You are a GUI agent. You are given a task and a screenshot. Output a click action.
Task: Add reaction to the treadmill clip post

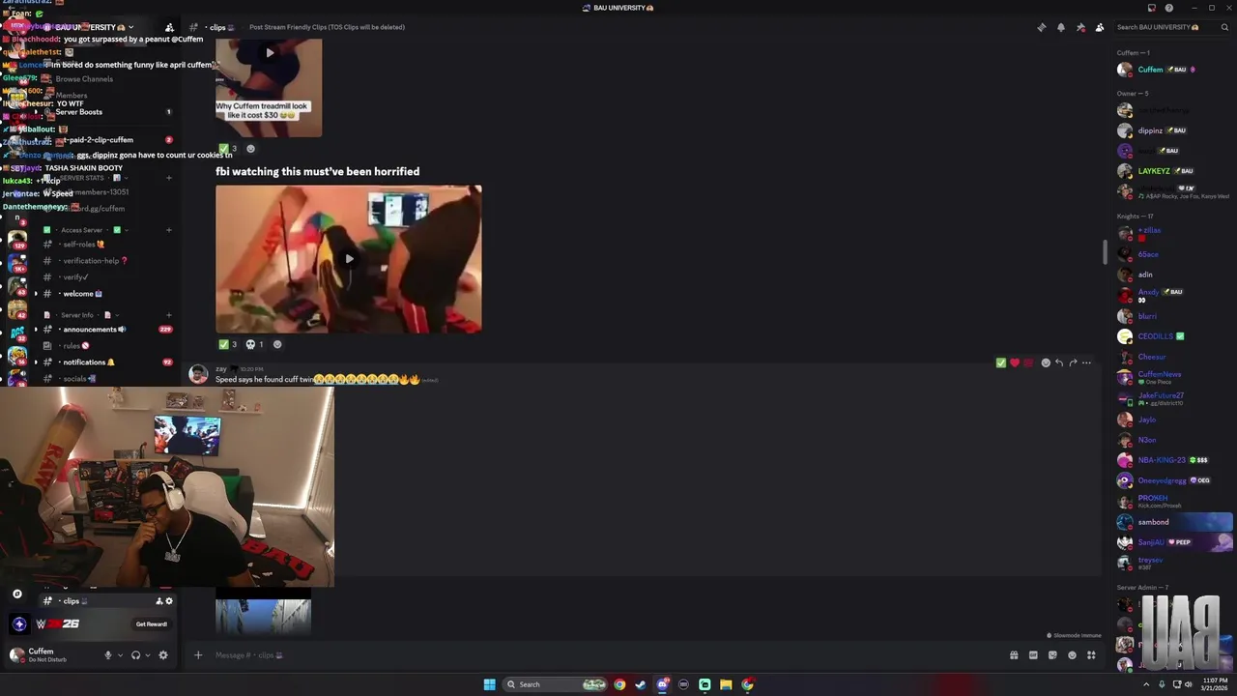coord(250,149)
